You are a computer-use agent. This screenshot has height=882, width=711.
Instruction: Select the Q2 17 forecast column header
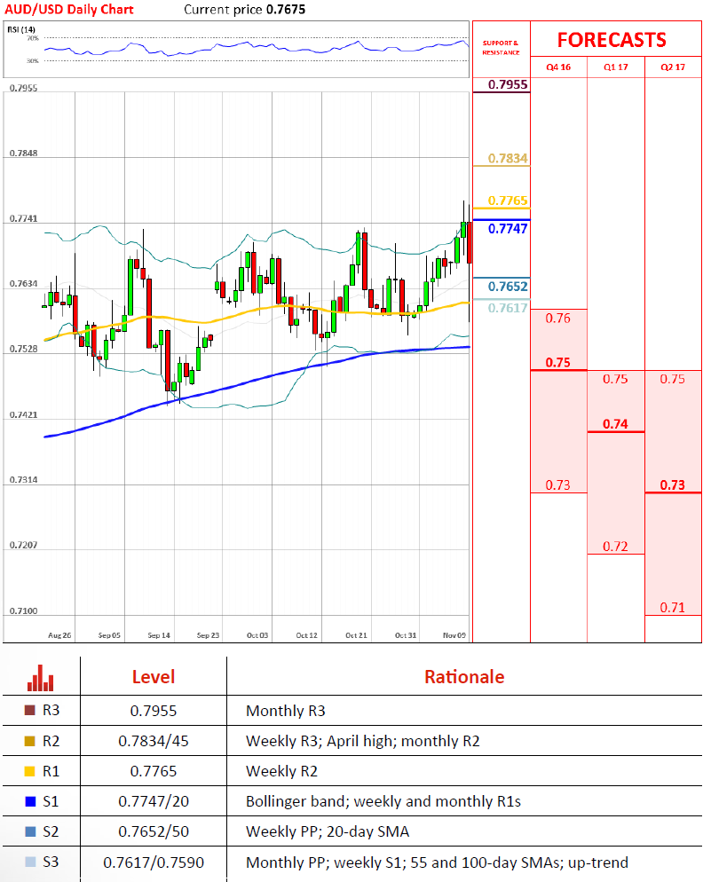click(673, 67)
